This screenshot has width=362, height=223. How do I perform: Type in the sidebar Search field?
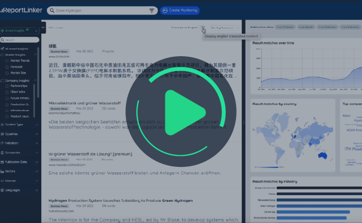tap(21, 40)
